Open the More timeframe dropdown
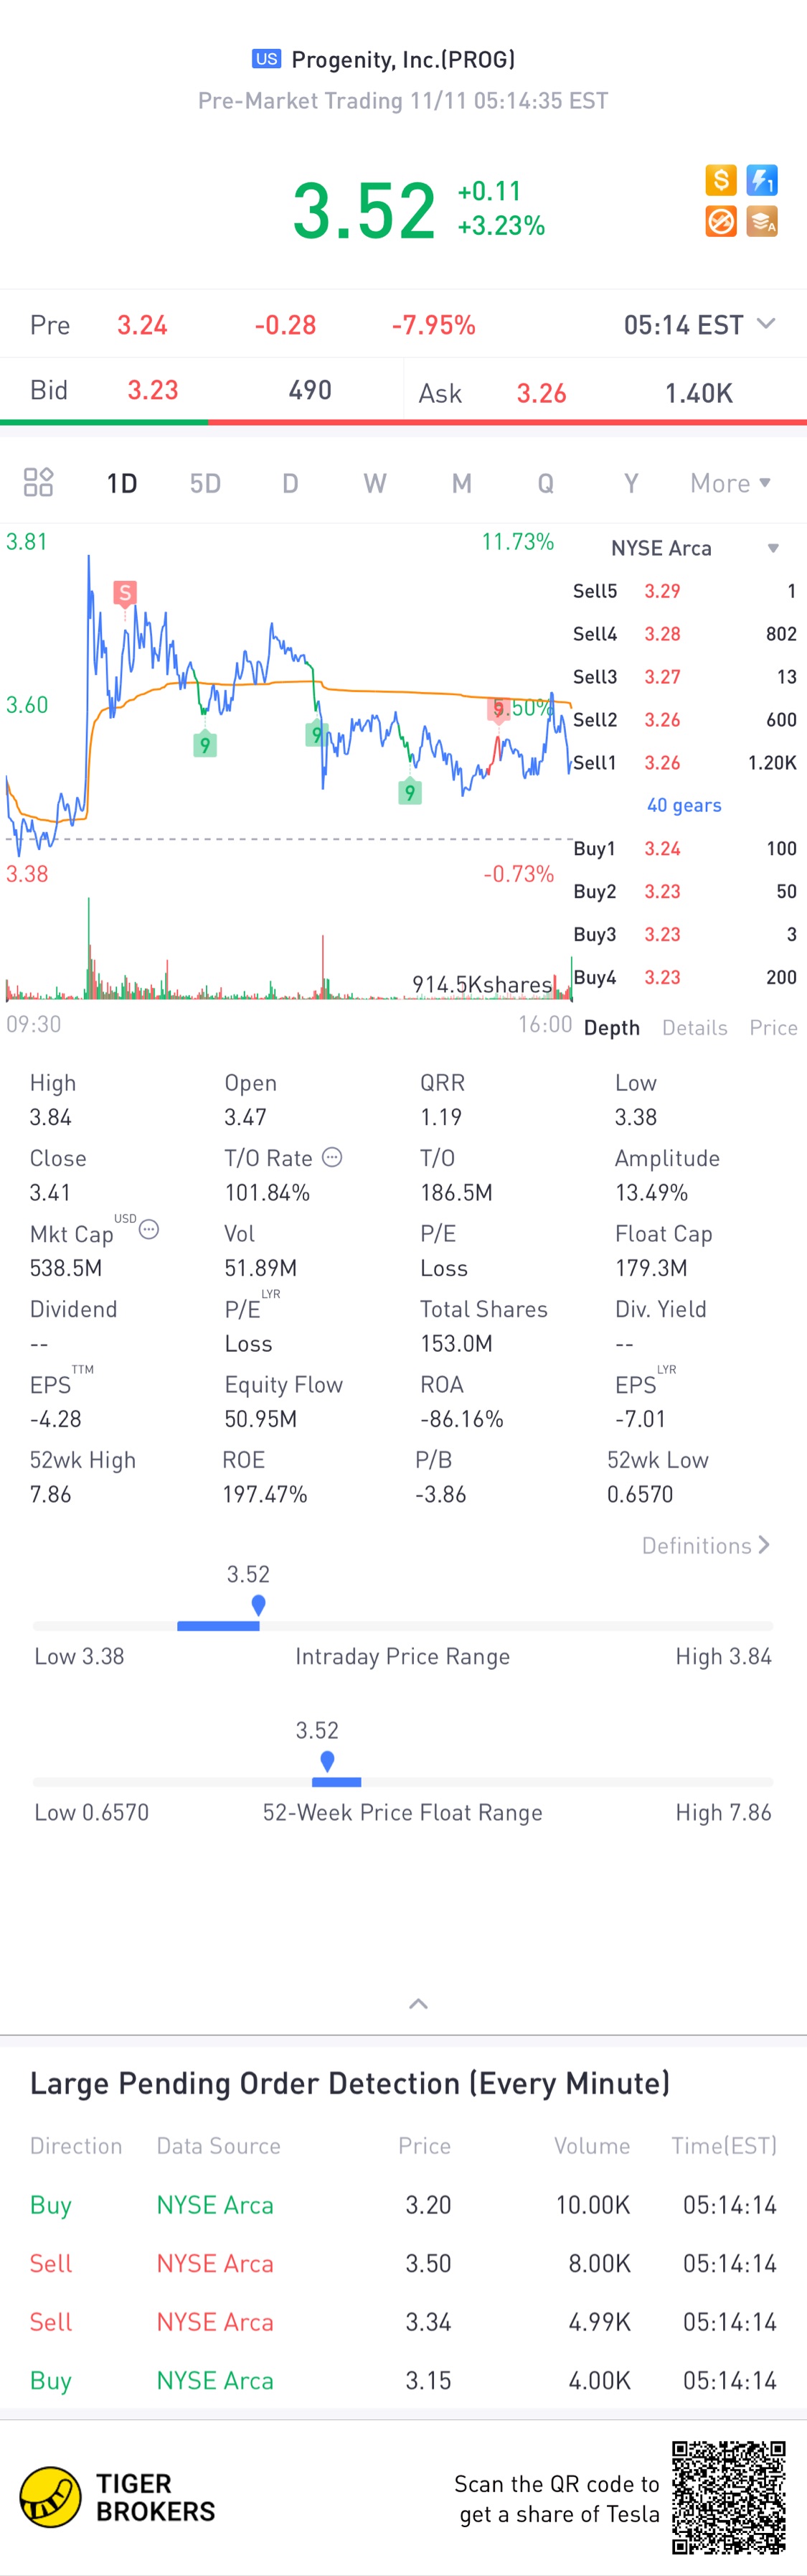807x2576 pixels. (x=730, y=483)
